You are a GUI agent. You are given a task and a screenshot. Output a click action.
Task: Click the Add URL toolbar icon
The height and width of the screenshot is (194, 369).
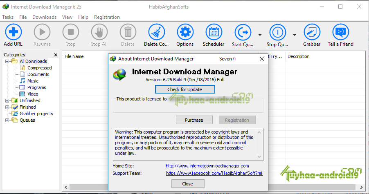(13, 32)
